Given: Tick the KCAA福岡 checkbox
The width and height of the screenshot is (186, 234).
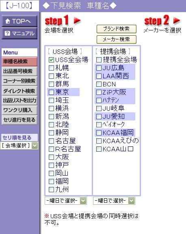Looking at the screenshot, I should coord(99,133).
